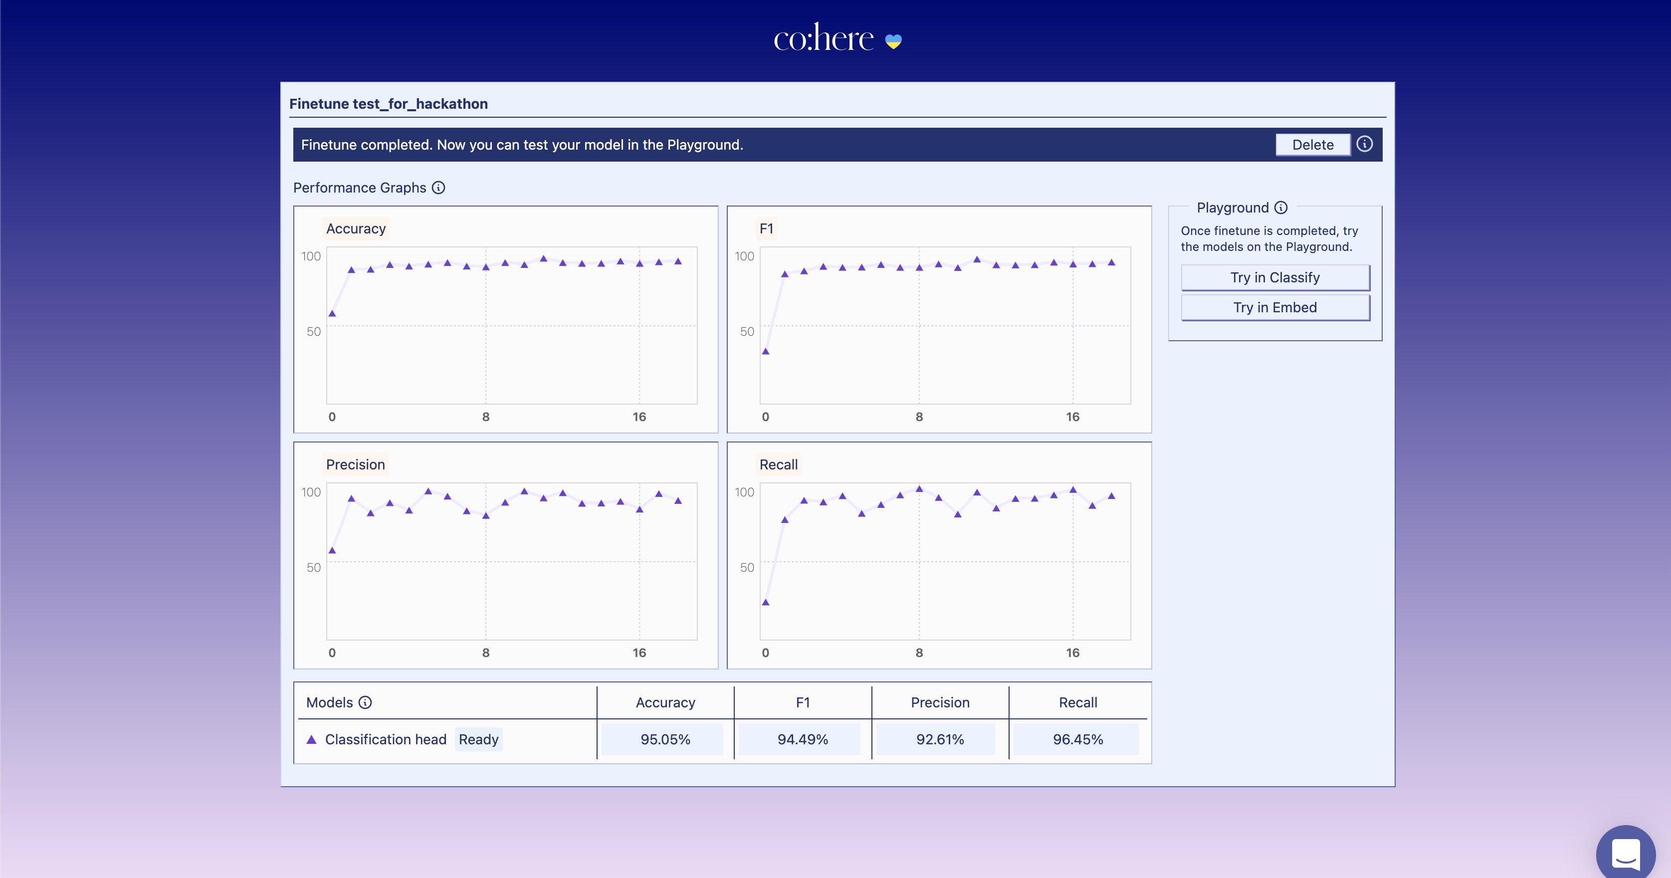The width and height of the screenshot is (1671, 878).
Task: Click the first data point in Accuracy graph
Action: point(332,313)
